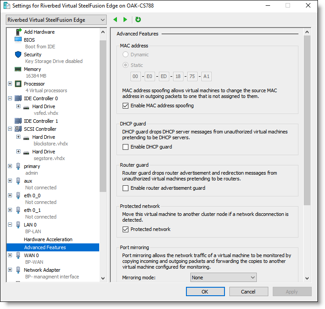Image resolution: width=325 pixels, height=309 pixels.
Task: Click the Advanced Features pane scroll down arrow
Action: pos(307,278)
